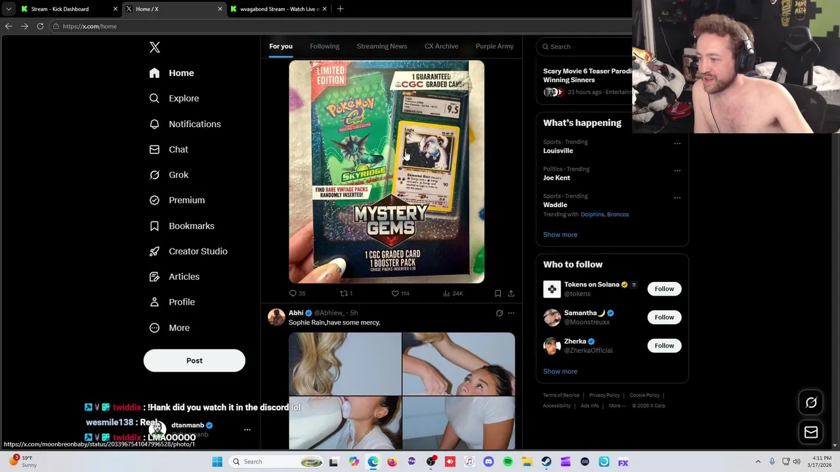Open Bookmarks in the sidebar
The width and height of the screenshot is (840, 472).
182,226
